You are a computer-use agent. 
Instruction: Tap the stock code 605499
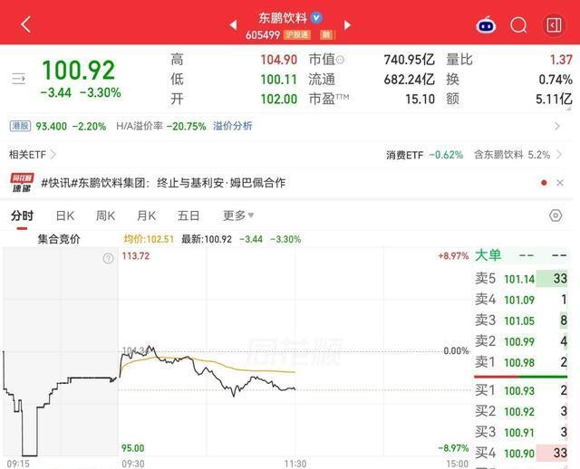[263, 35]
